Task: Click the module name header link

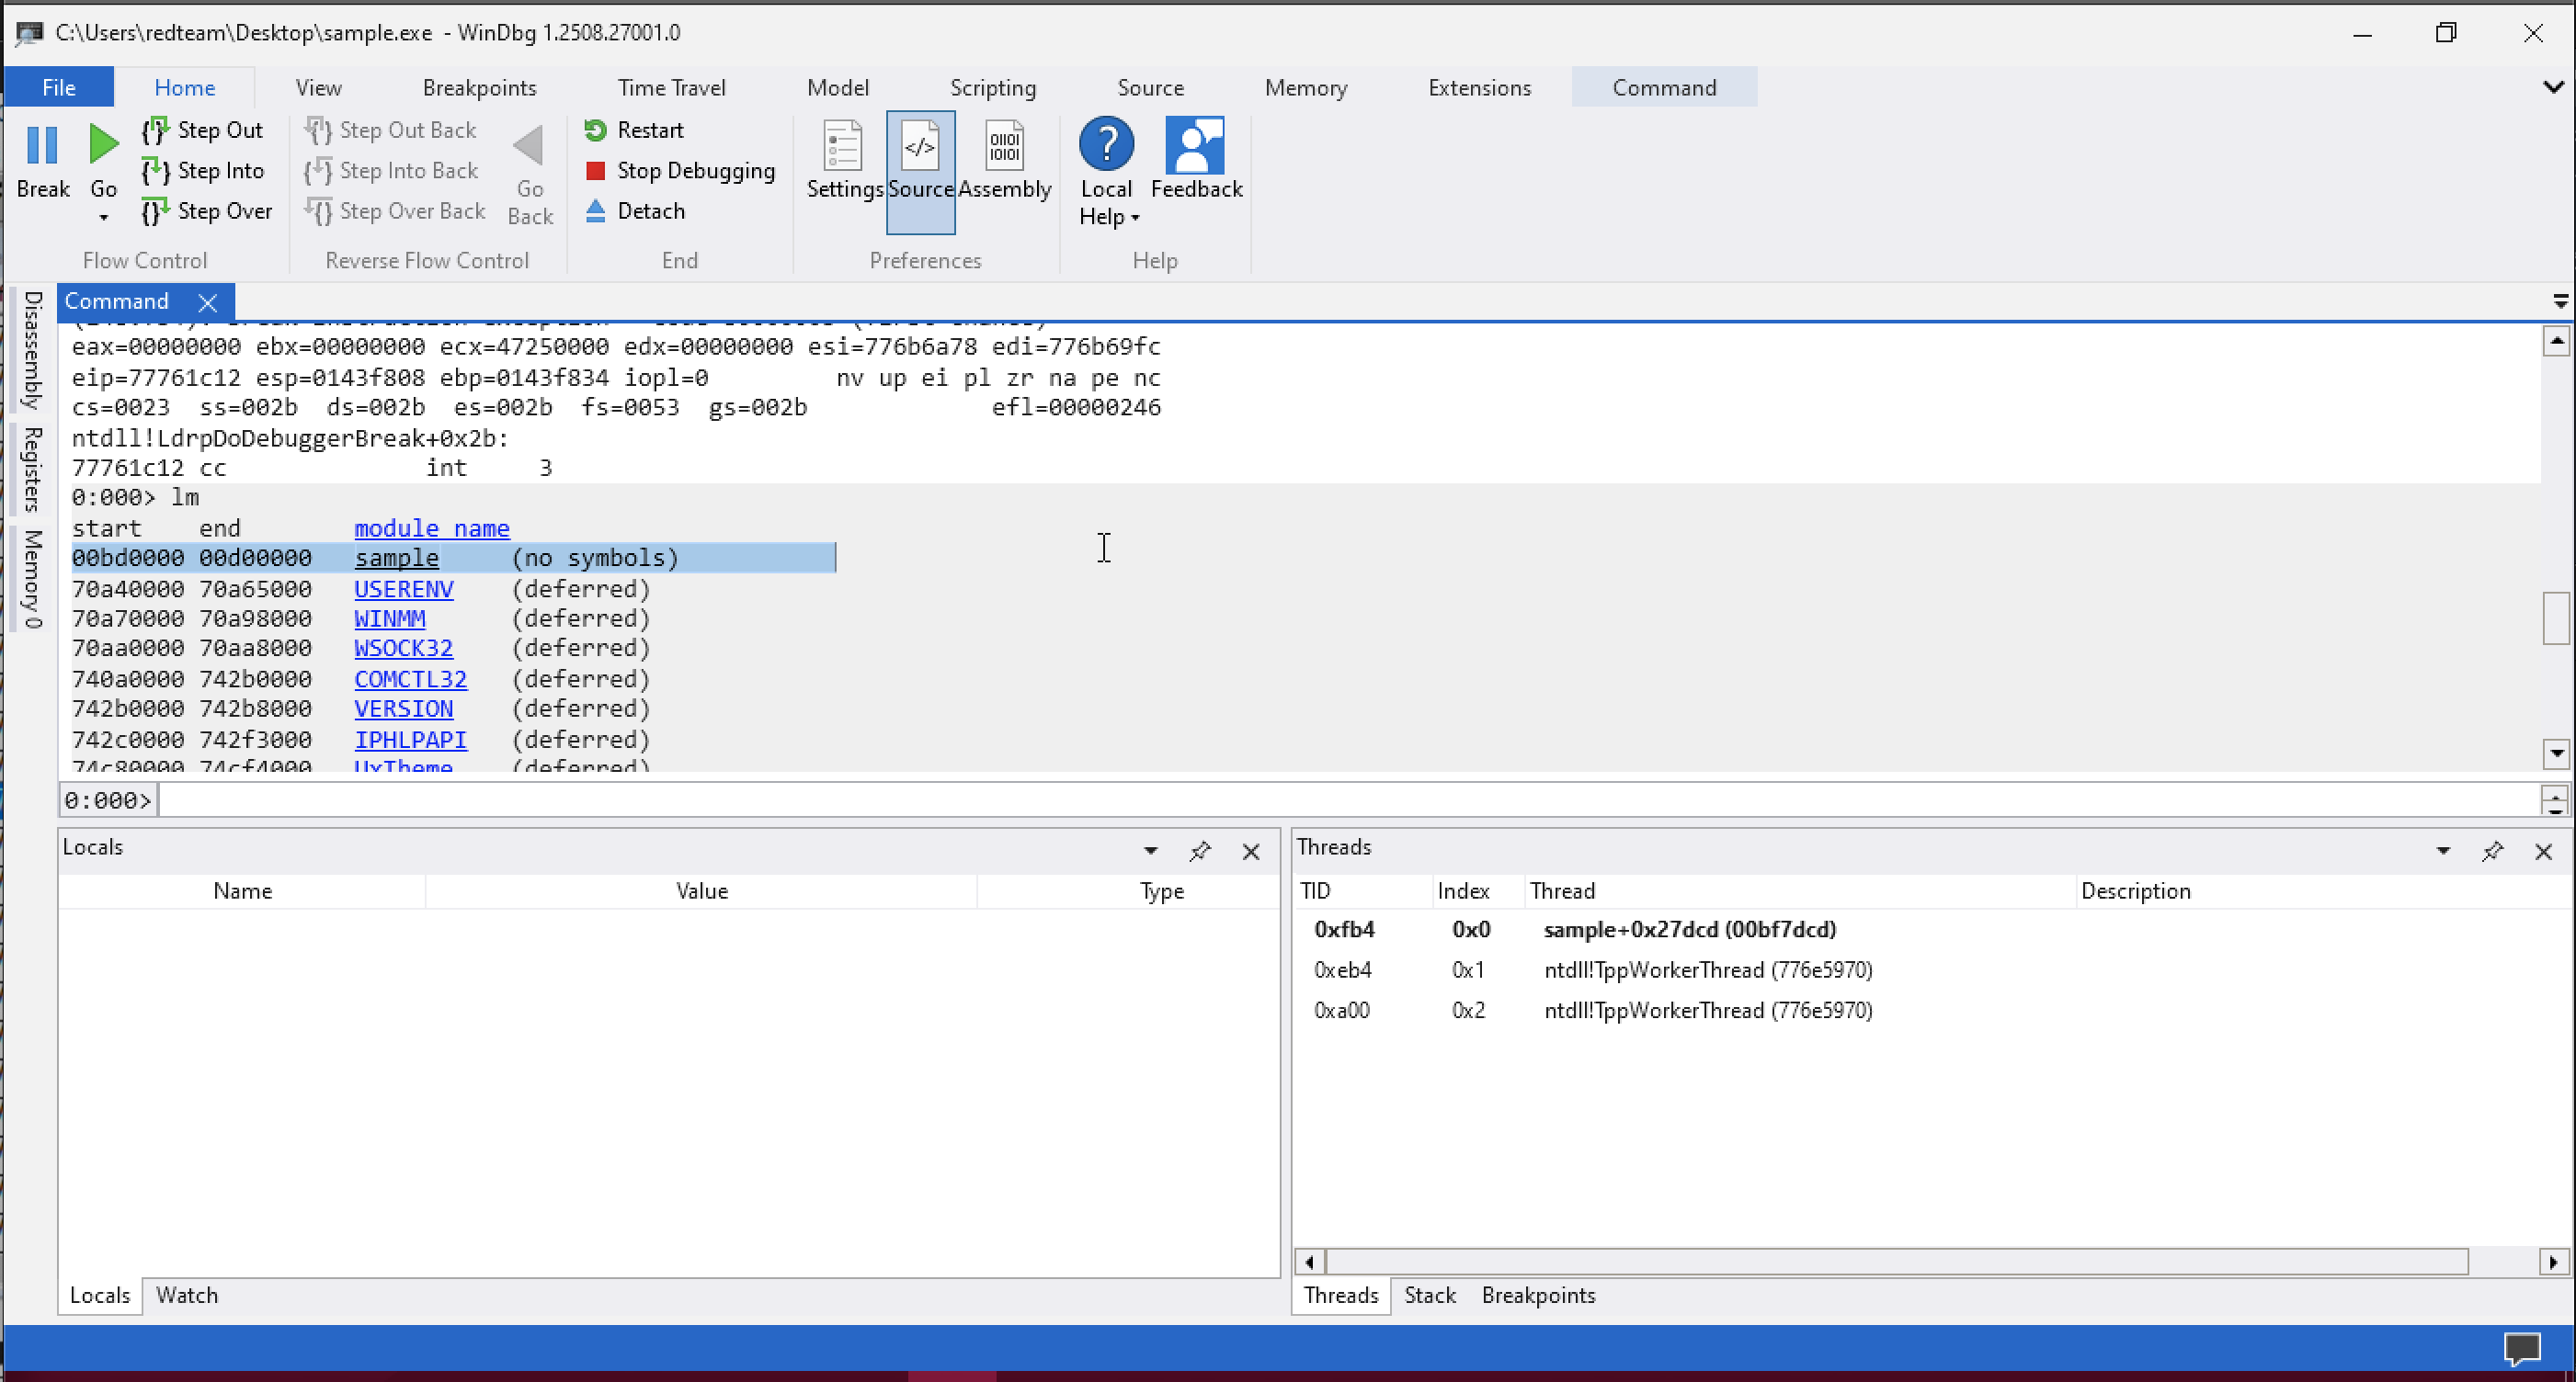Action: click(432, 527)
